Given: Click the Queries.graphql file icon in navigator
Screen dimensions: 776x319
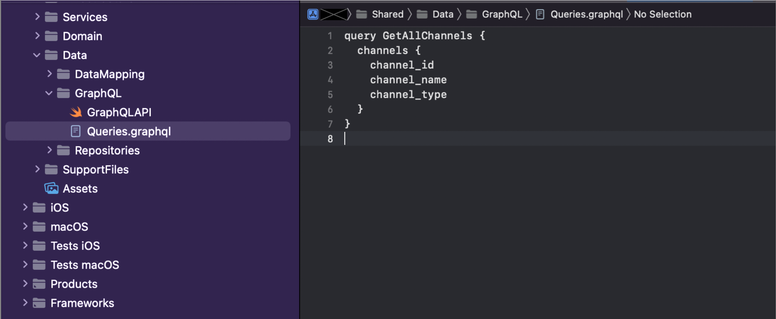Looking at the screenshot, I should coord(76,131).
